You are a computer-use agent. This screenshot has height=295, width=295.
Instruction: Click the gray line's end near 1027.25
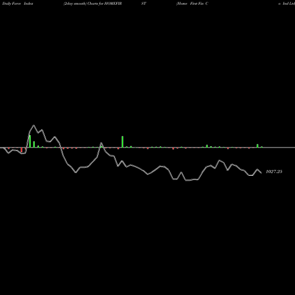click(x=261, y=173)
